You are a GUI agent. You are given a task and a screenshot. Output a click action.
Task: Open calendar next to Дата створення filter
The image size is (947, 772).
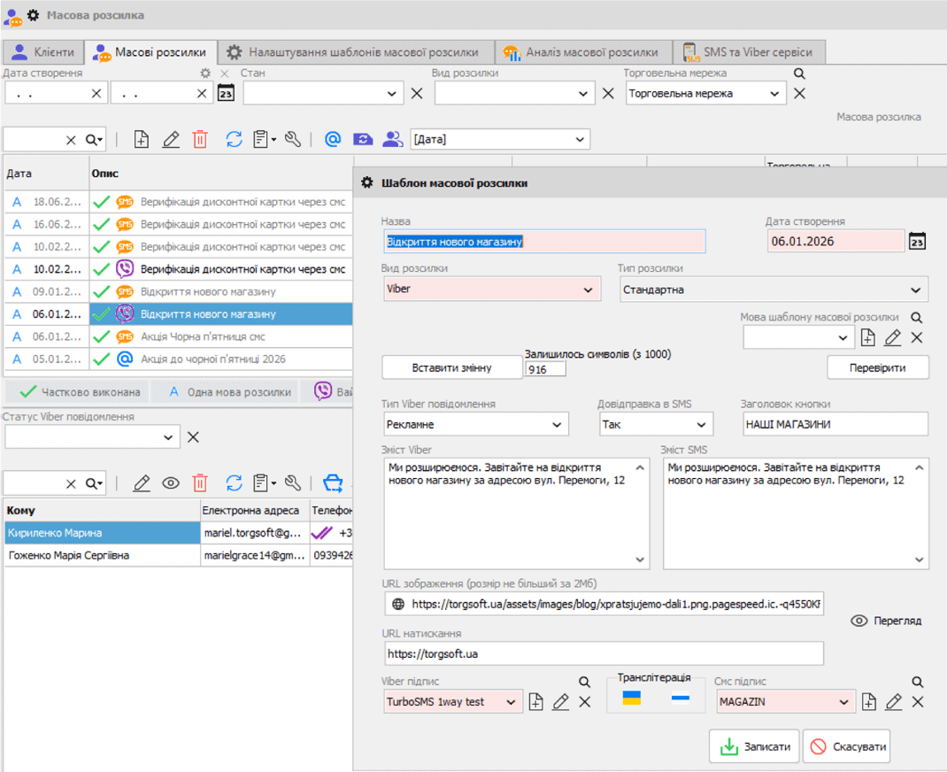(226, 94)
